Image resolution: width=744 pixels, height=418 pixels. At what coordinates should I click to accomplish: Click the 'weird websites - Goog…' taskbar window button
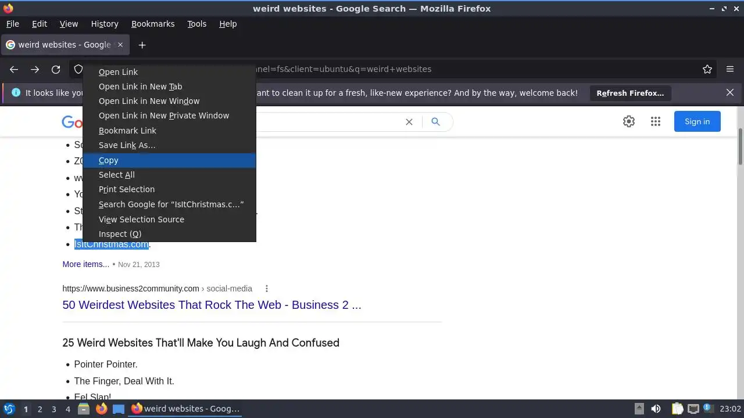point(186,409)
